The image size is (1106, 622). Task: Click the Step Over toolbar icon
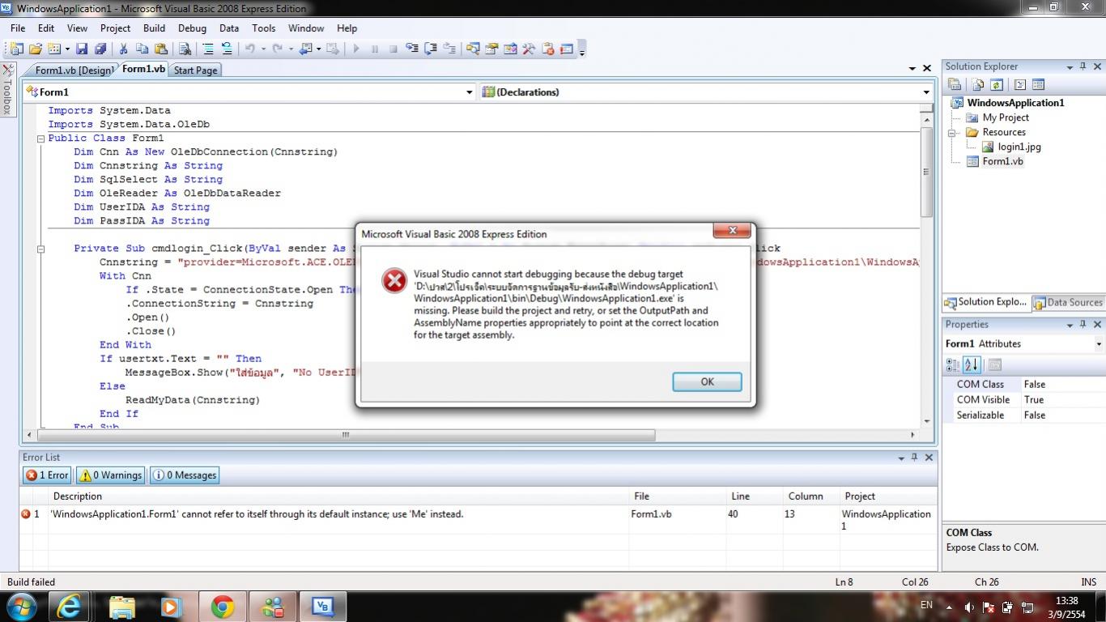pos(431,49)
